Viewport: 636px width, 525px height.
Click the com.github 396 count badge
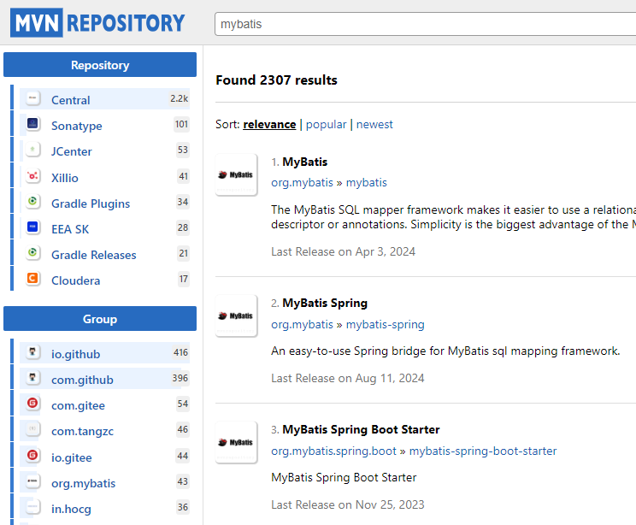tap(180, 378)
